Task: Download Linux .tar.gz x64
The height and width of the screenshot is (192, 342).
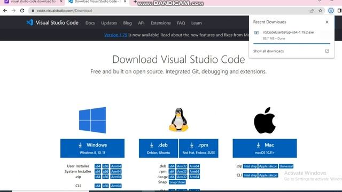Action: tap(172, 177)
